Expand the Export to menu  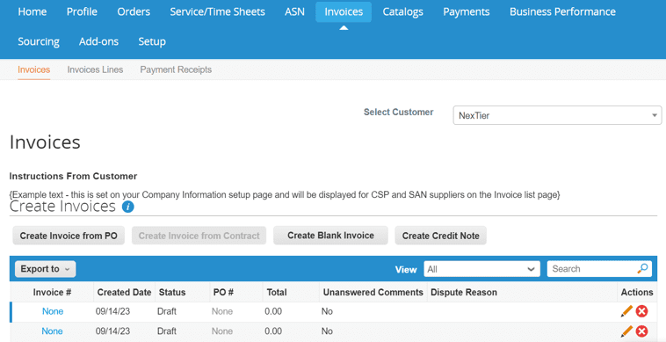coord(46,269)
